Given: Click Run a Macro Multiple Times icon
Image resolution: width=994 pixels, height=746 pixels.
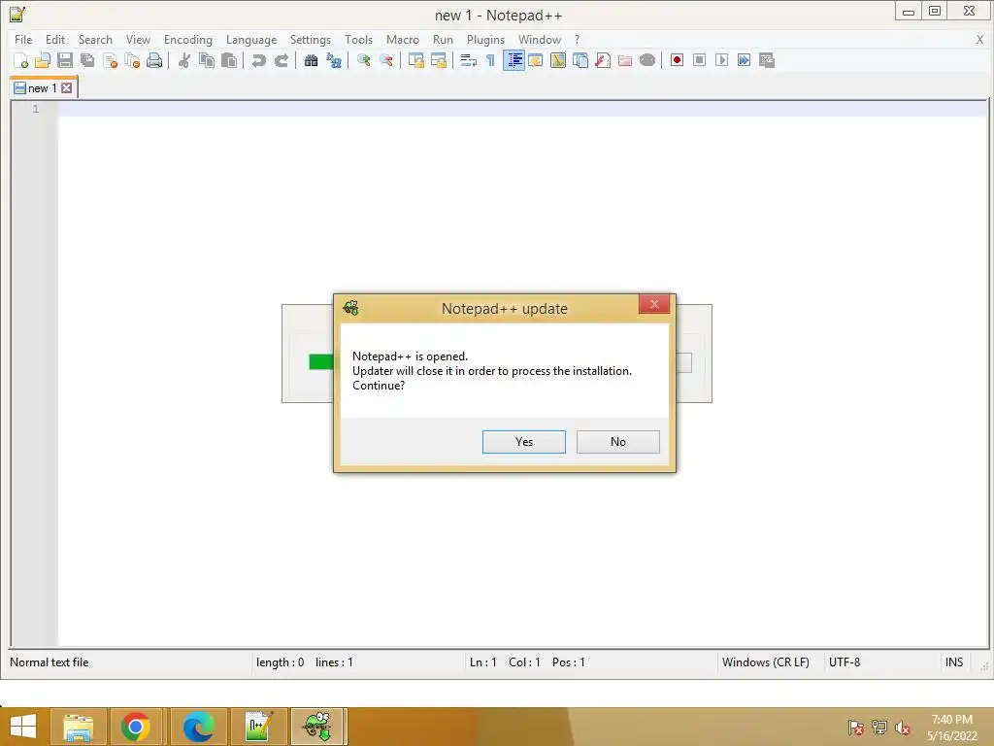Looking at the screenshot, I should (745, 60).
